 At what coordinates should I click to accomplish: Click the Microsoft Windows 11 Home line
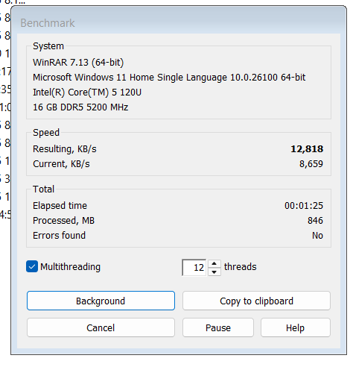pos(169,78)
